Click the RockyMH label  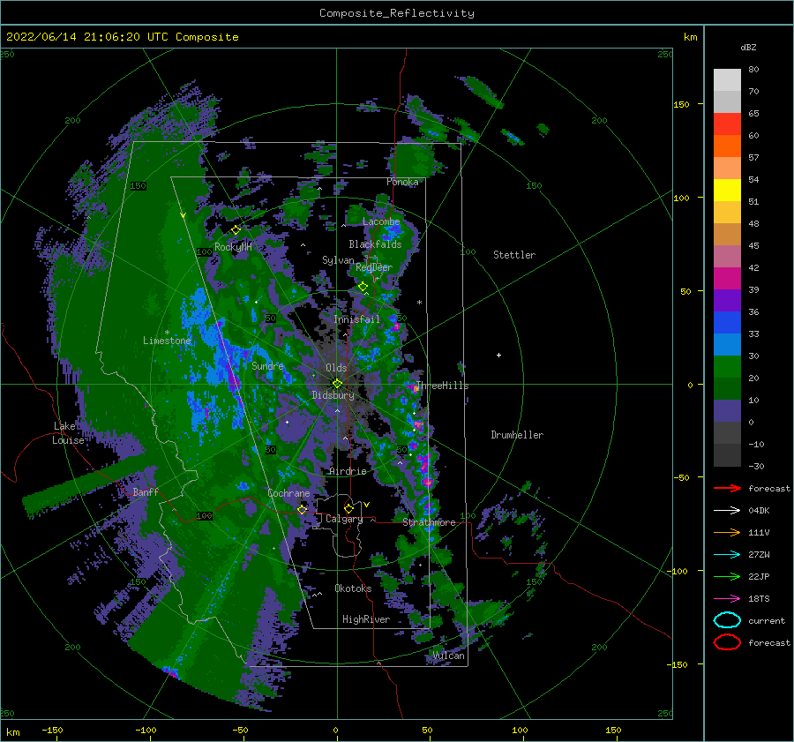(x=233, y=247)
